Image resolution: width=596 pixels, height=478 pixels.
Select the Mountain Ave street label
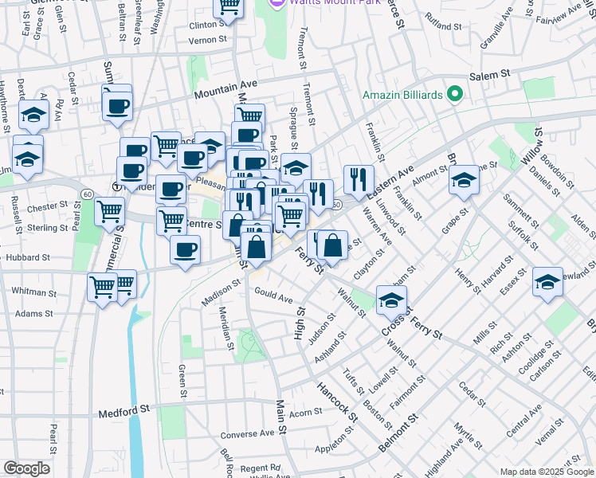(x=225, y=90)
